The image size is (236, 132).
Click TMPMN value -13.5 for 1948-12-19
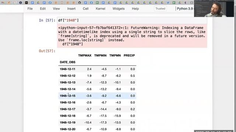(x=117, y=122)
